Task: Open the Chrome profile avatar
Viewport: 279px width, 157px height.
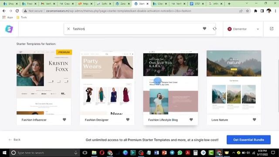Action: [x=269, y=11]
